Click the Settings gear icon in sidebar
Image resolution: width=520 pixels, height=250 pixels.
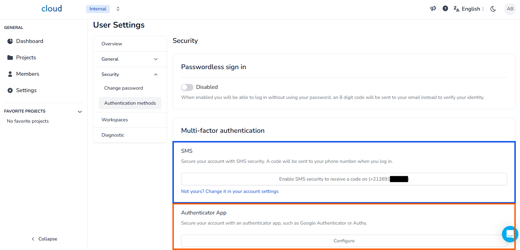(x=10, y=90)
